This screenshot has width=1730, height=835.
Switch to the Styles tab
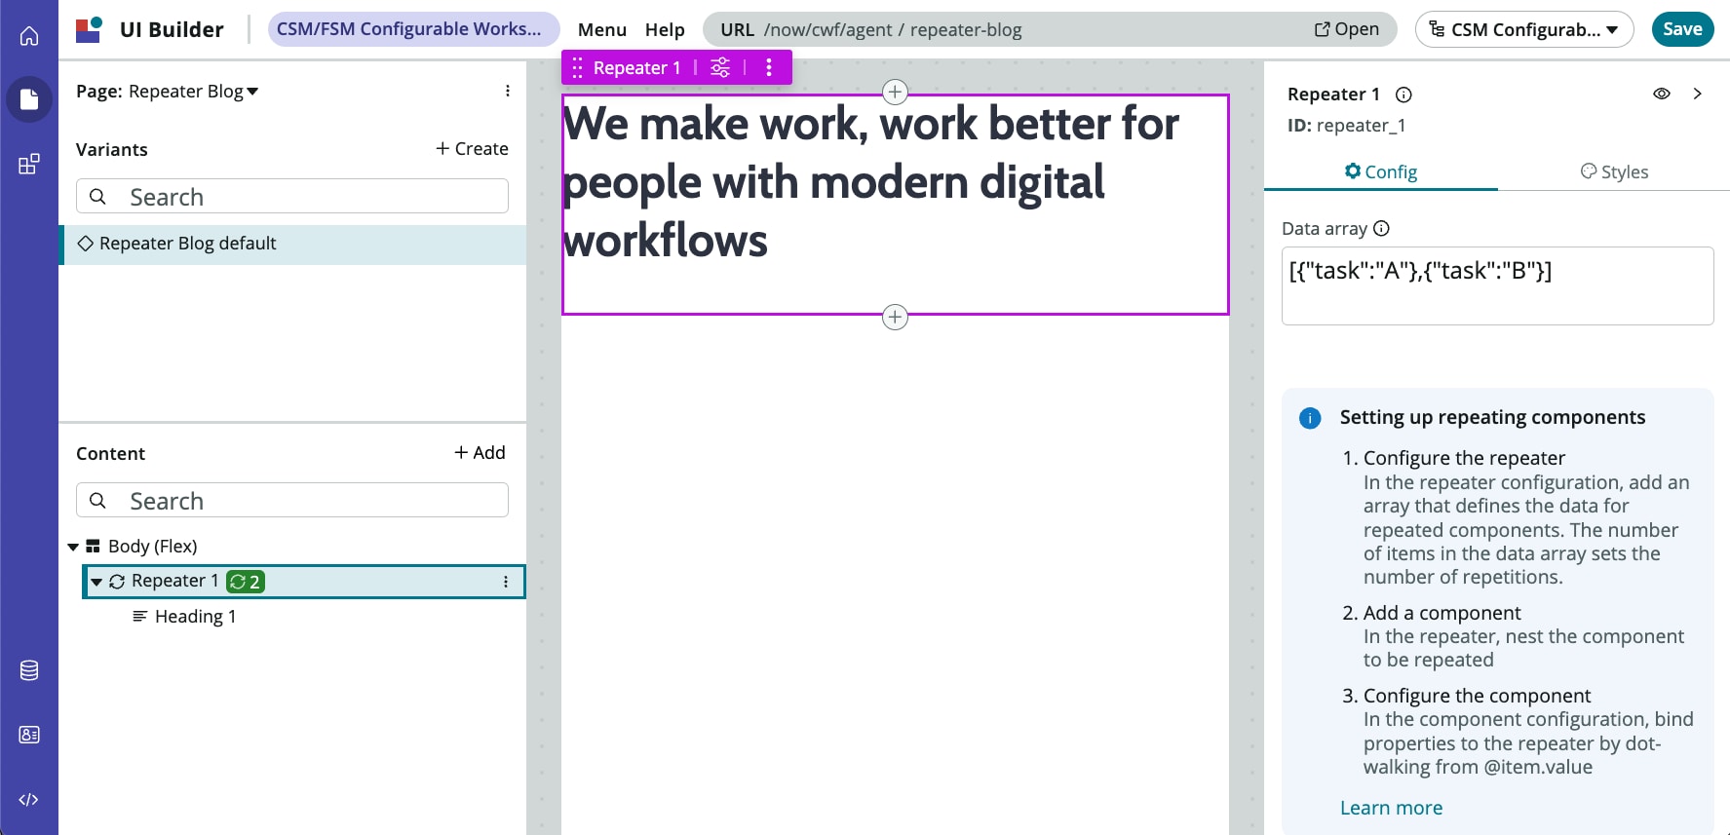(1614, 171)
